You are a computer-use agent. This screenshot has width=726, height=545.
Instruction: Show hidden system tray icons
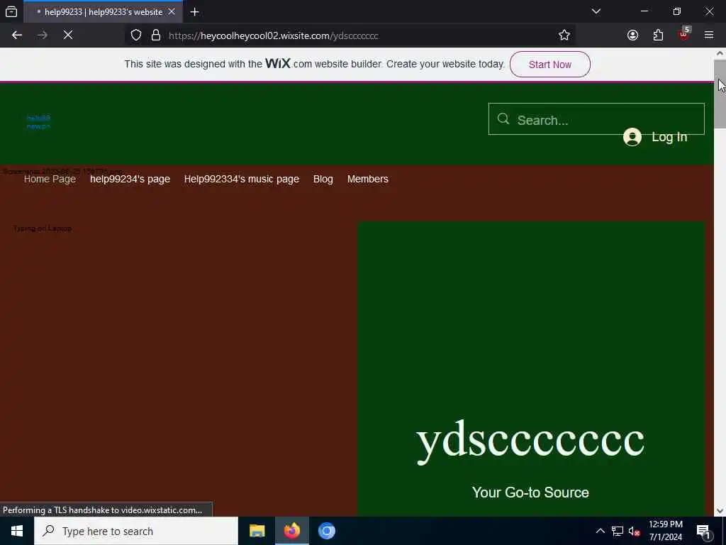tap(600, 531)
